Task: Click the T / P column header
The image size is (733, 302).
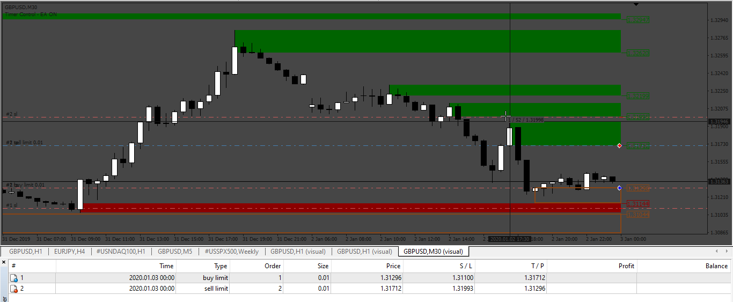Action: coord(511,266)
